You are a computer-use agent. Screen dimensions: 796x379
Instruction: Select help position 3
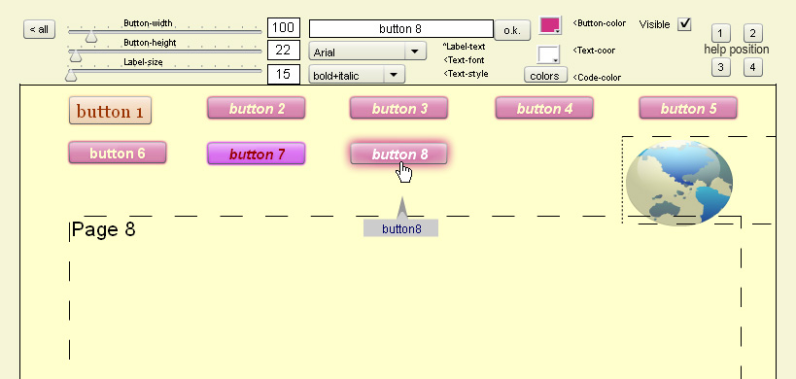pyautogui.click(x=720, y=67)
